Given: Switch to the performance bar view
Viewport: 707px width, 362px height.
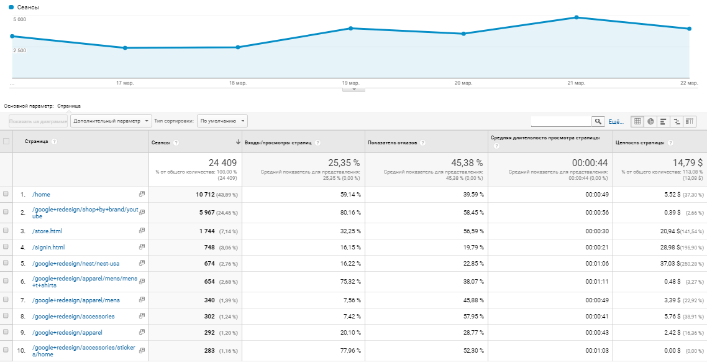Looking at the screenshot, I should click(x=664, y=121).
